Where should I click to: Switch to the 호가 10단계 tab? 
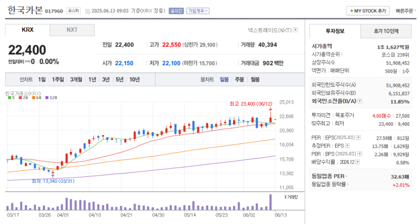386,31
